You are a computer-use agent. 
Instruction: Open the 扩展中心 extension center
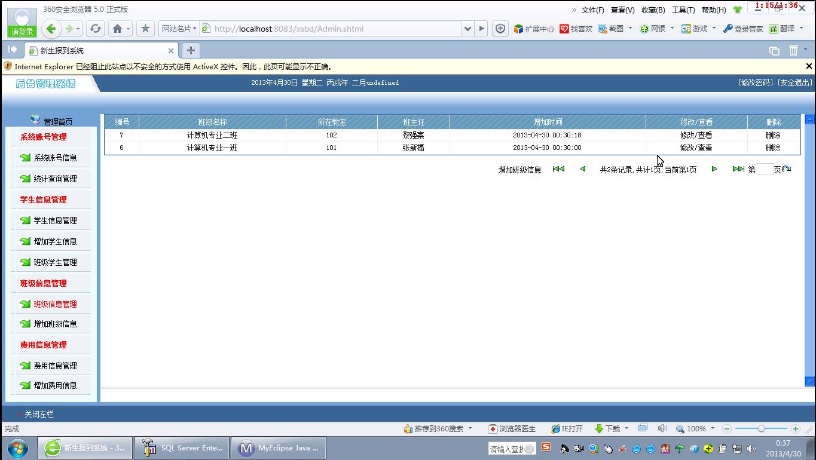click(534, 29)
